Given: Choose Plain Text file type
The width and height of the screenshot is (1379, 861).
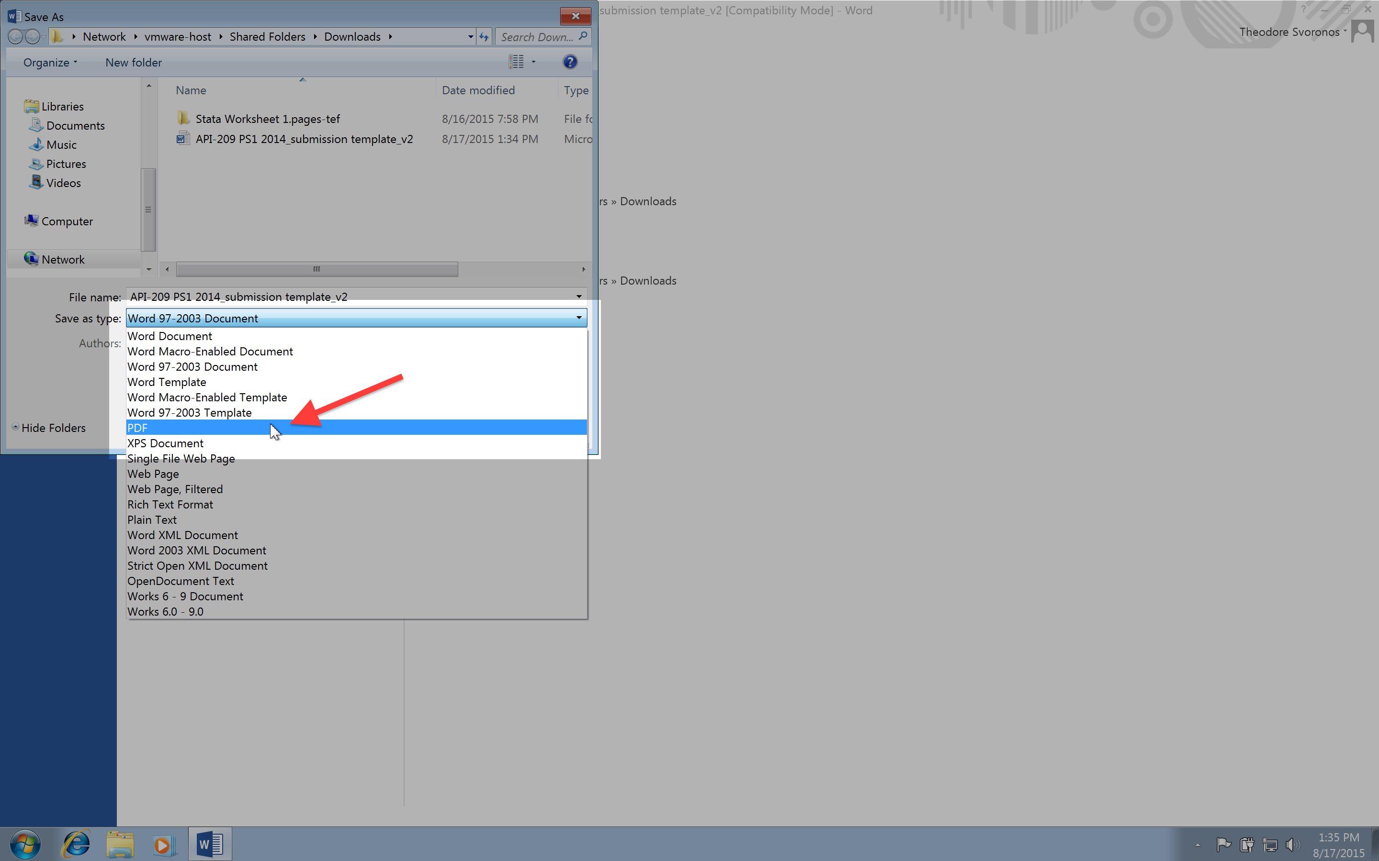Looking at the screenshot, I should [356, 520].
